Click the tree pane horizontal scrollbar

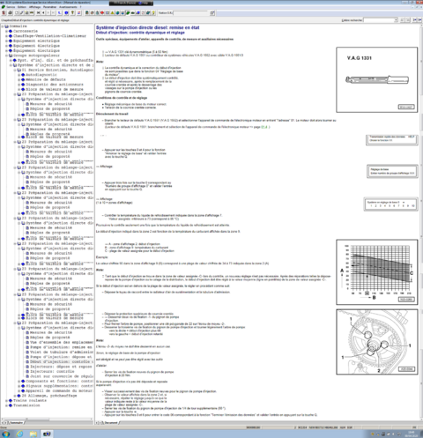pos(47,419)
